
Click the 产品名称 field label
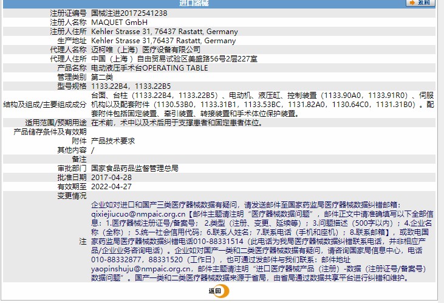click(x=72, y=68)
